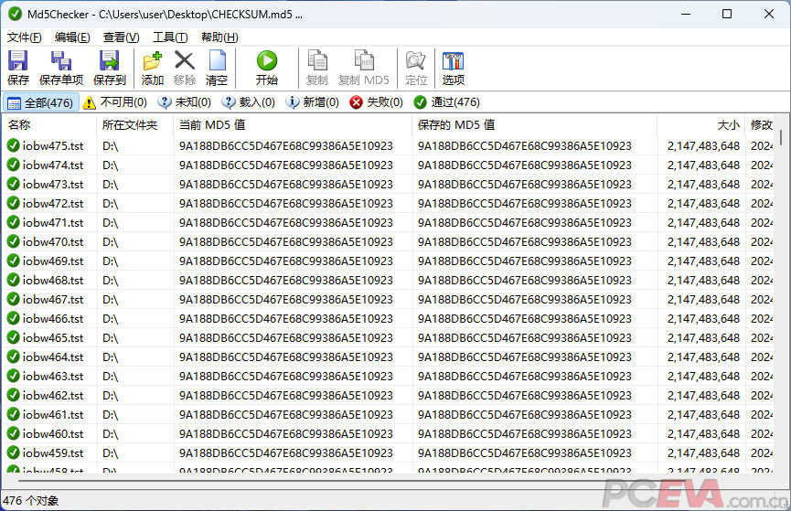Click the 保存单项 save single item icon
791x511 pixels.
click(x=61, y=69)
